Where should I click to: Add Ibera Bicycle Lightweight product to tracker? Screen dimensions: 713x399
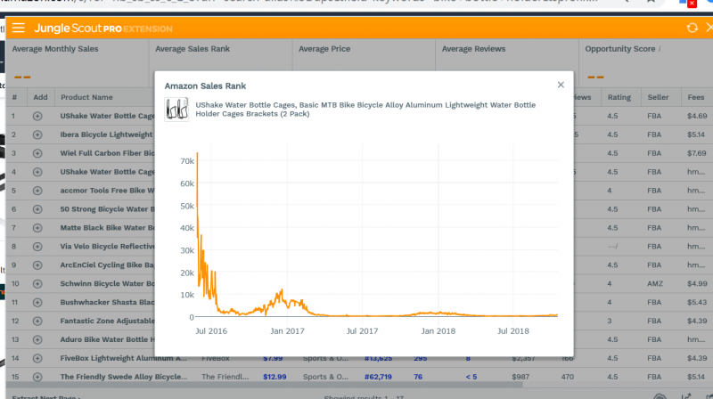point(37,134)
